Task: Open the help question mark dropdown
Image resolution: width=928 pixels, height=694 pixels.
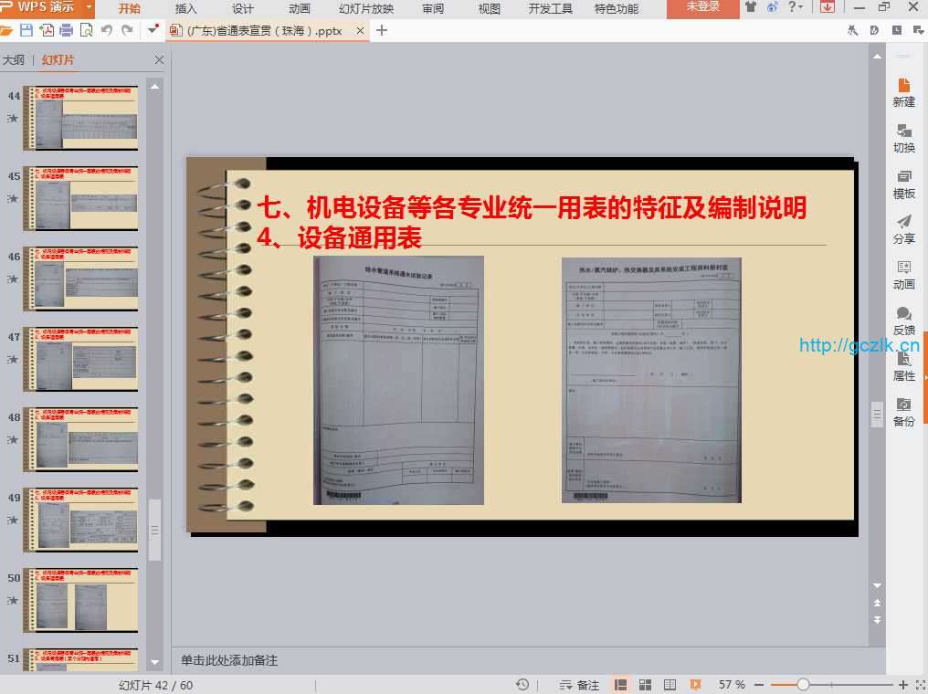Action: pyautogui.click(x=796, y=7)
